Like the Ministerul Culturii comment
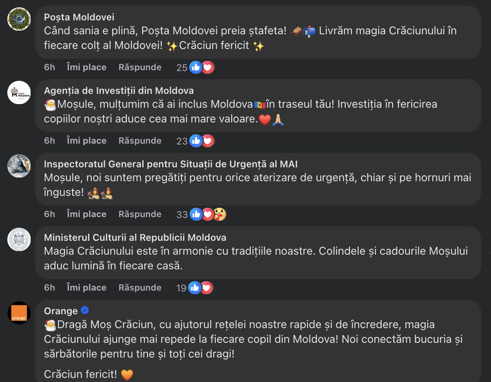Viewport: 491px width, 382px height. click(86, 288)
